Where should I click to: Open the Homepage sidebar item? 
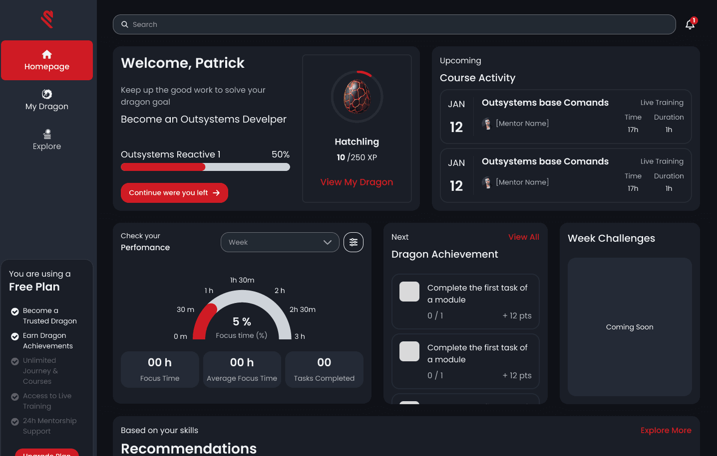(47, 60)
